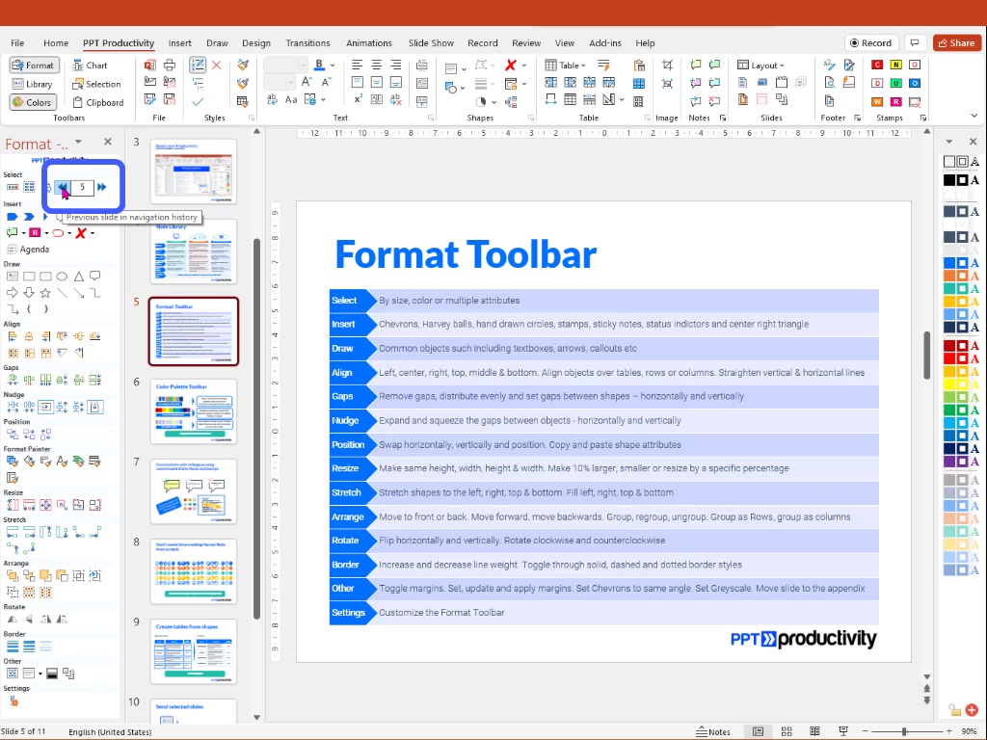Close the Format pane
Screen dimensions: 987x740
pyautogui.click(x=108, y=142)
